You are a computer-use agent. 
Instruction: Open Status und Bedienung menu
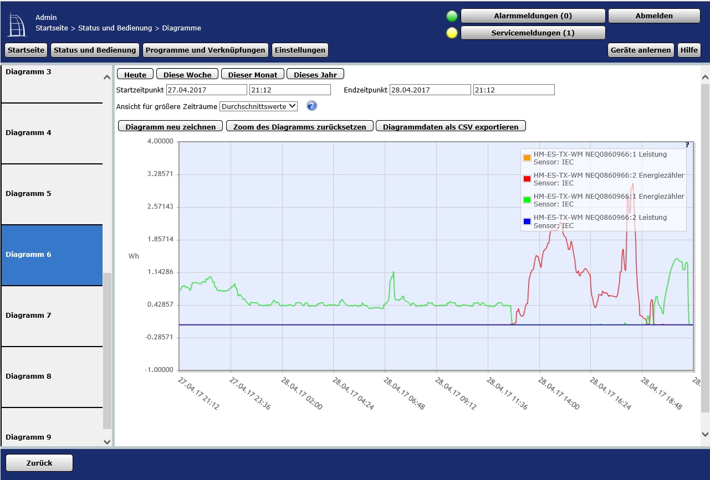coord(95,50)
